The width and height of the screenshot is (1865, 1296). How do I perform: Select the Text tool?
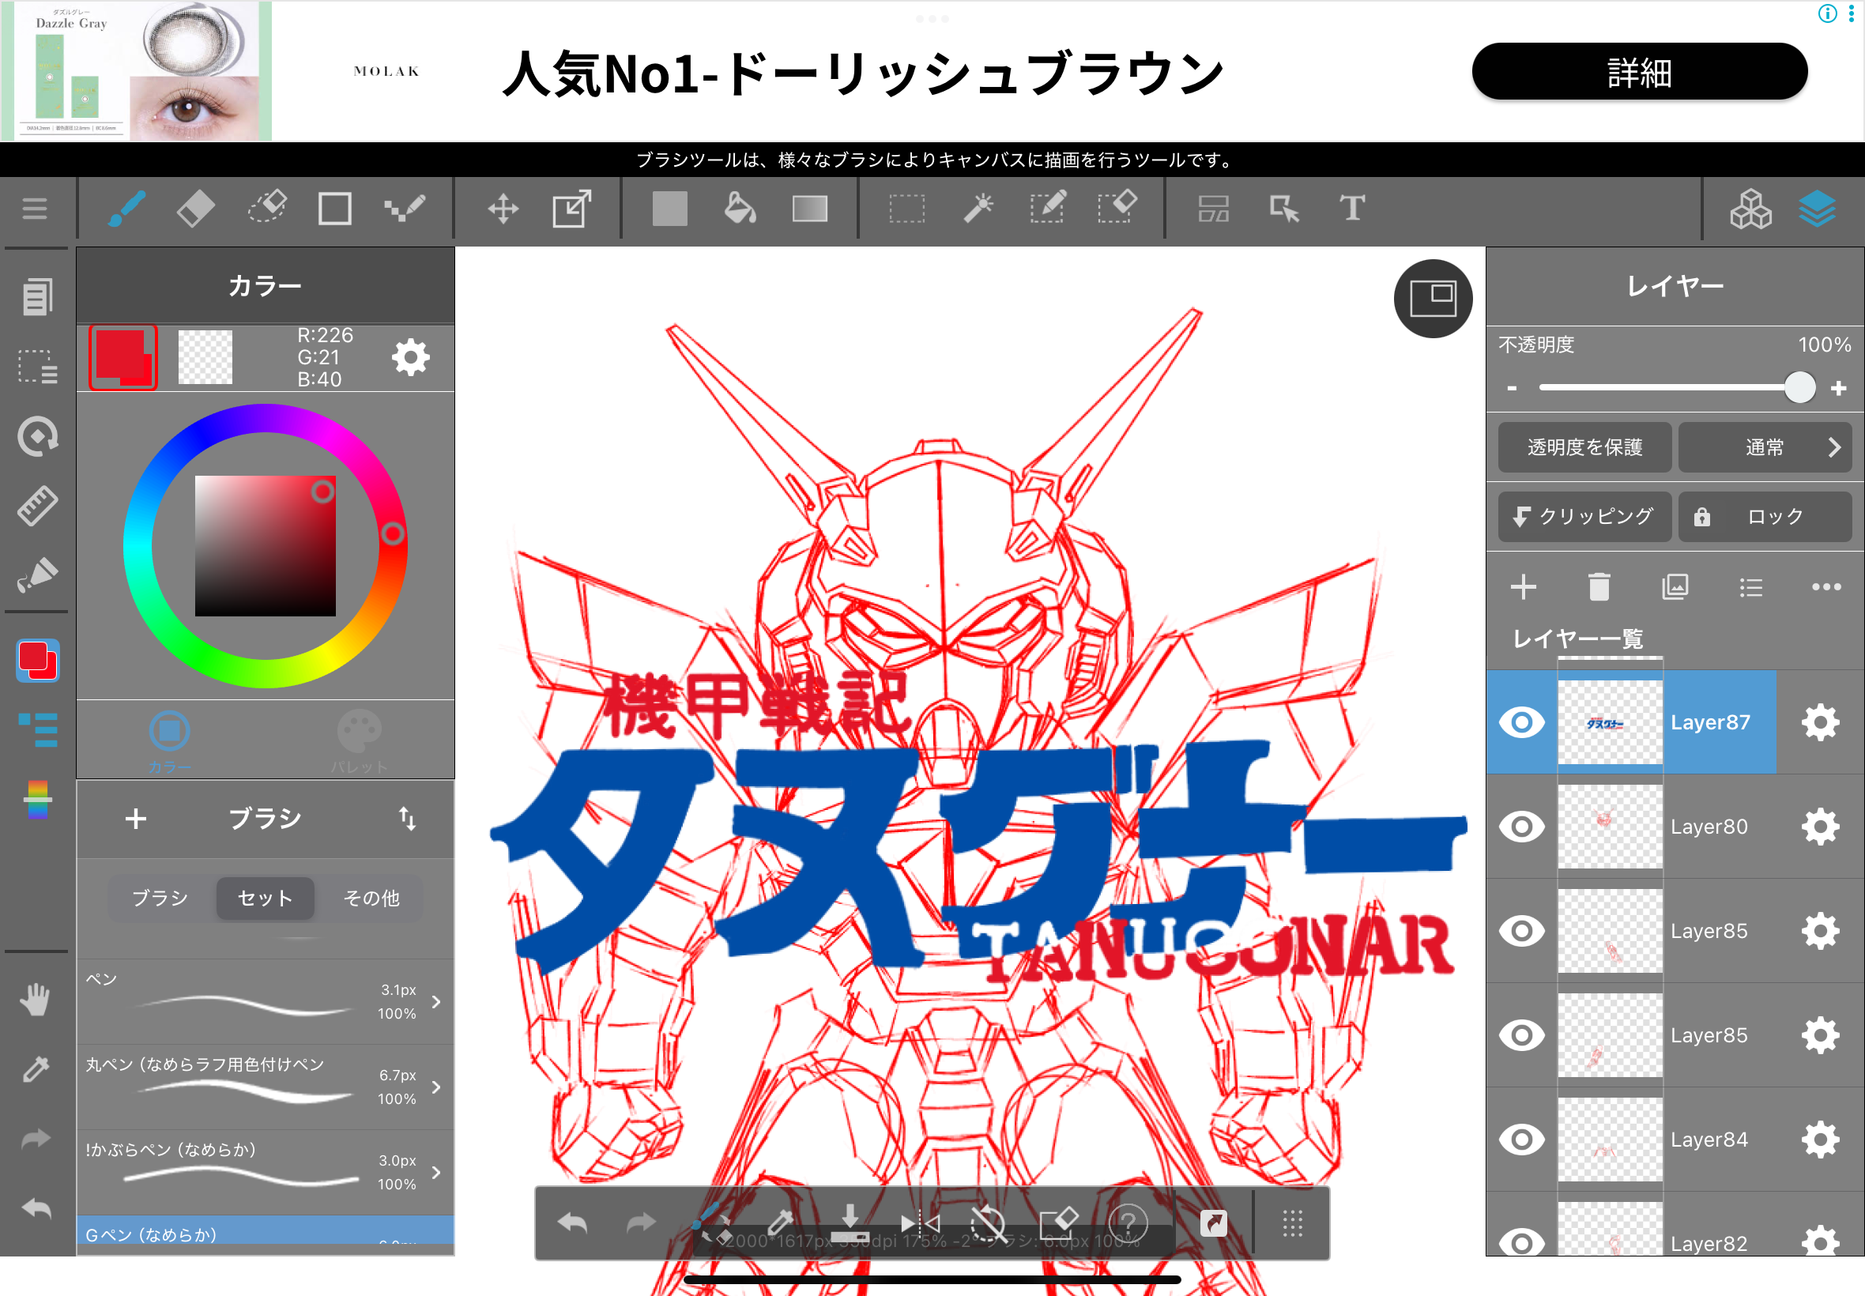pyautogui.click(x=1352, y=209)
